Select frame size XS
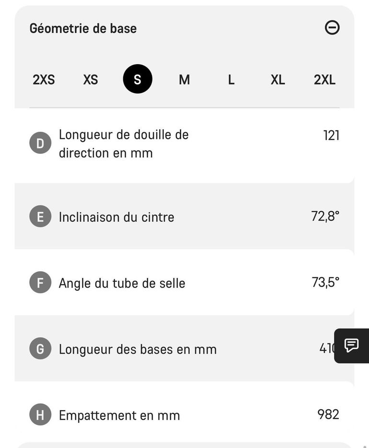The image size is (369, 448). click(x=91, y=80)
